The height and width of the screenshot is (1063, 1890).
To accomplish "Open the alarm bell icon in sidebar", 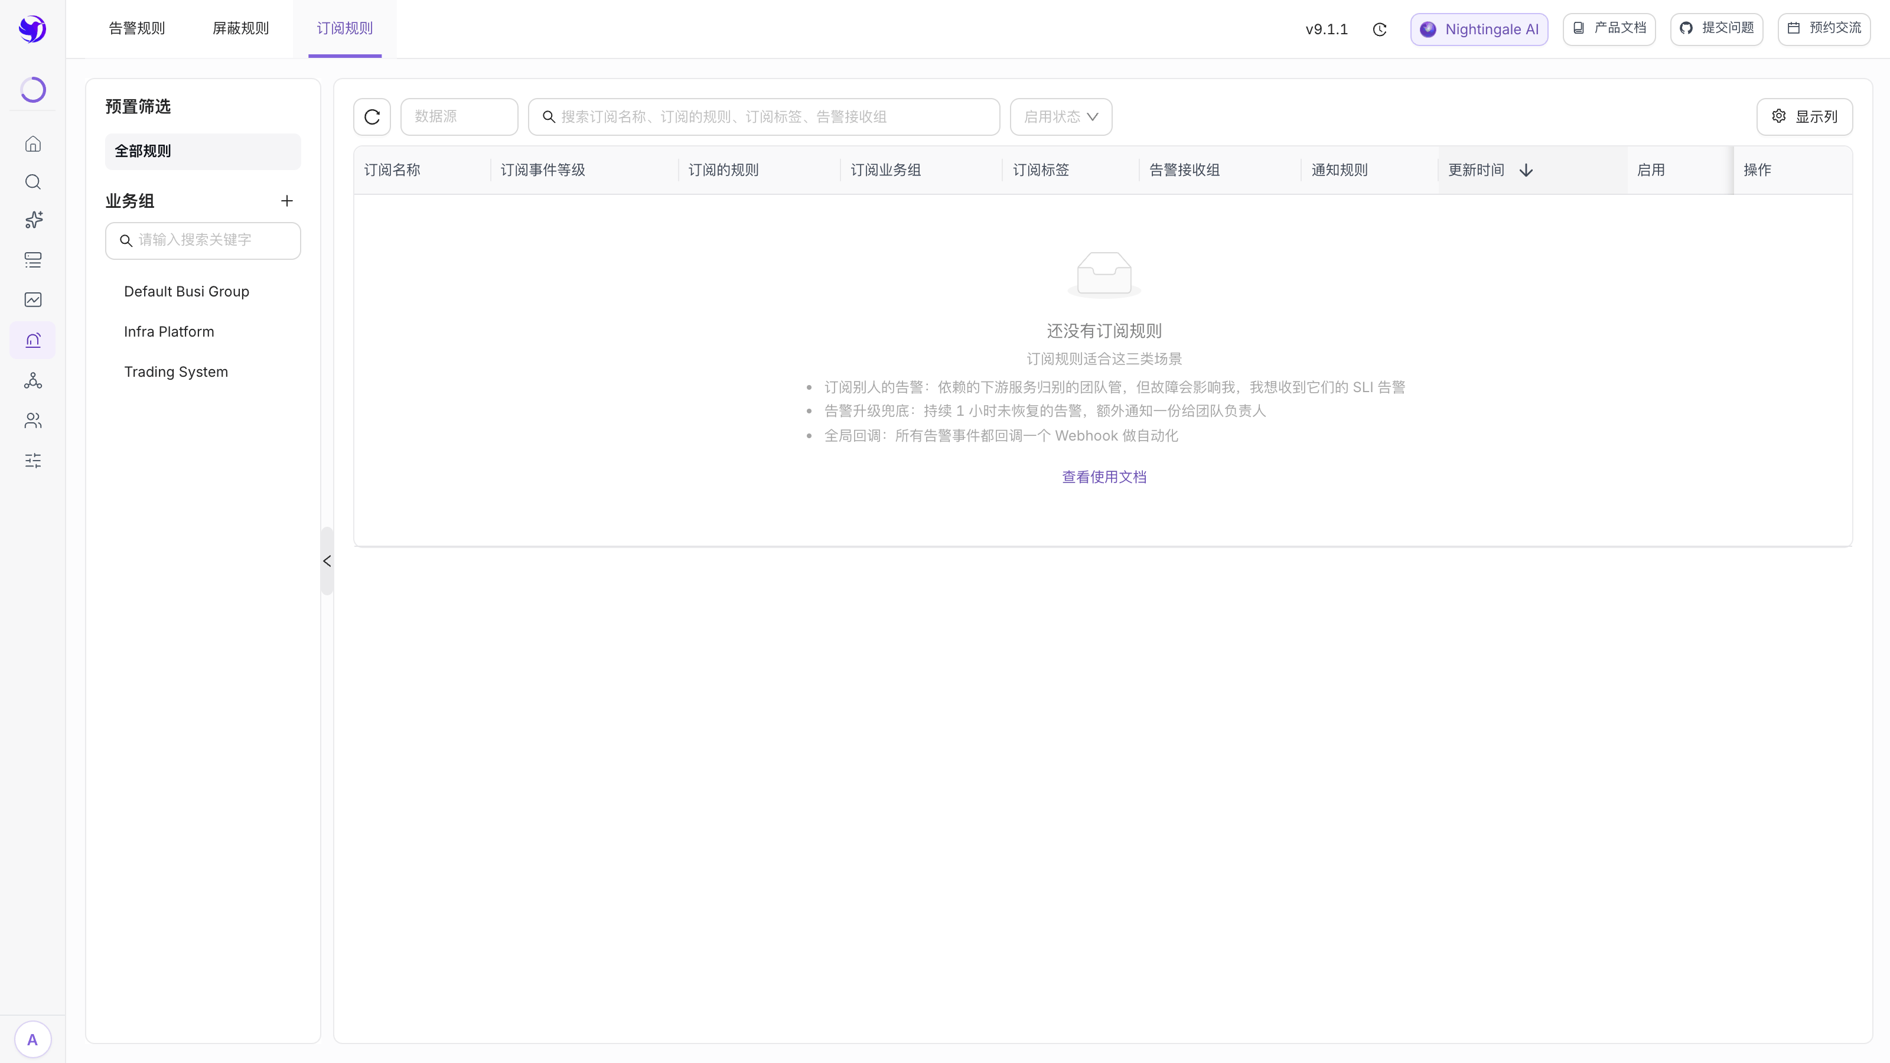I will click(x=33, y=340).
